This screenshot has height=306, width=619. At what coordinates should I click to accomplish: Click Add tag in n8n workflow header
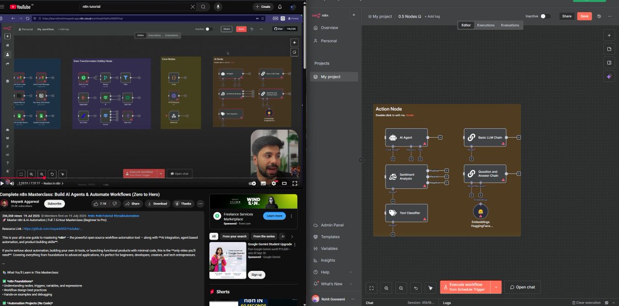coord(432,16)
